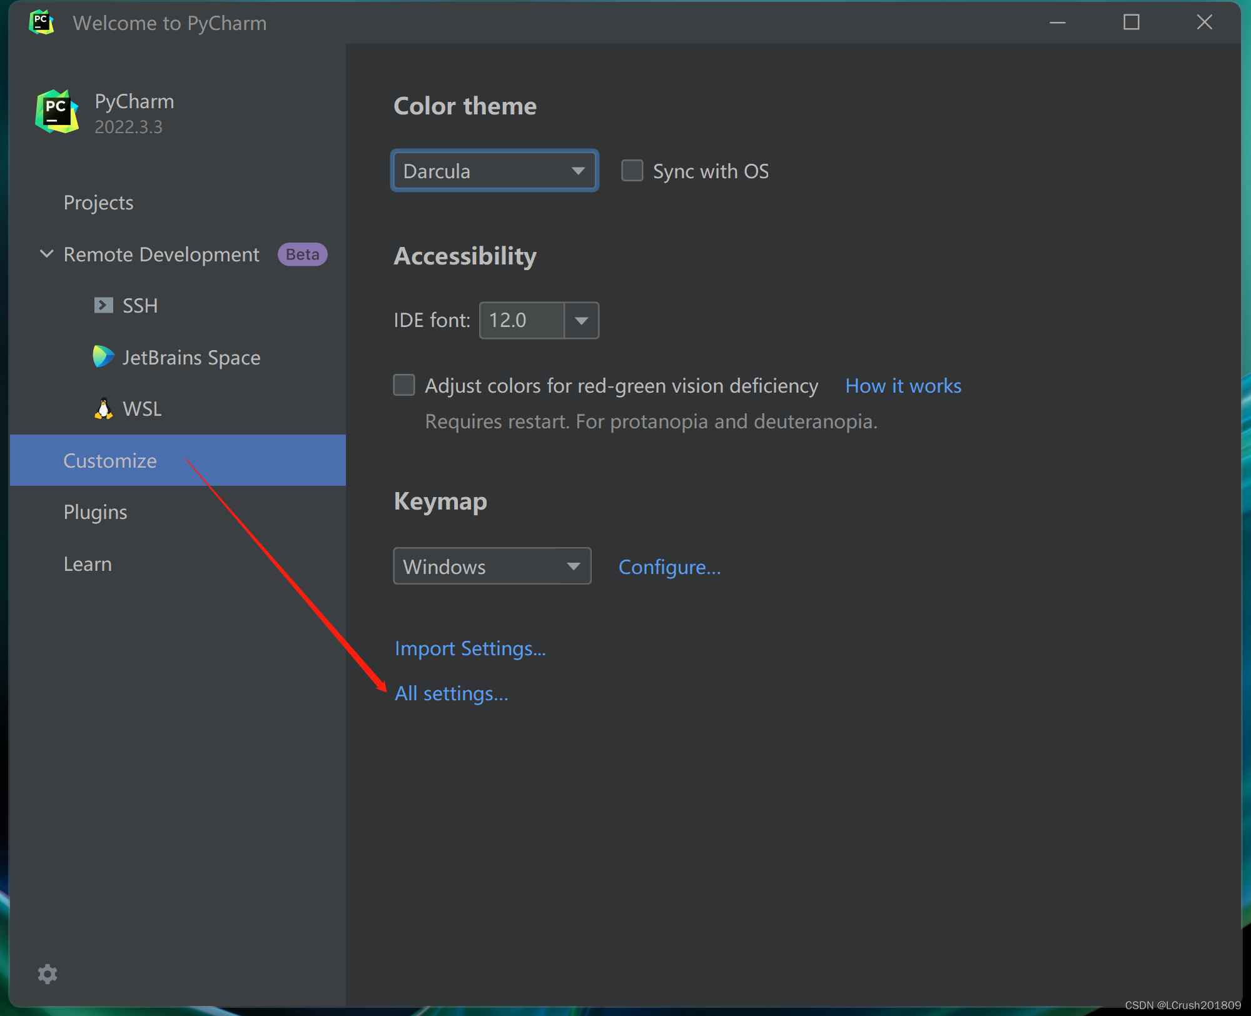The height and width of the screenshot is (1016, 1251).
Task: Open the Learn section
Action: [88, 563]
